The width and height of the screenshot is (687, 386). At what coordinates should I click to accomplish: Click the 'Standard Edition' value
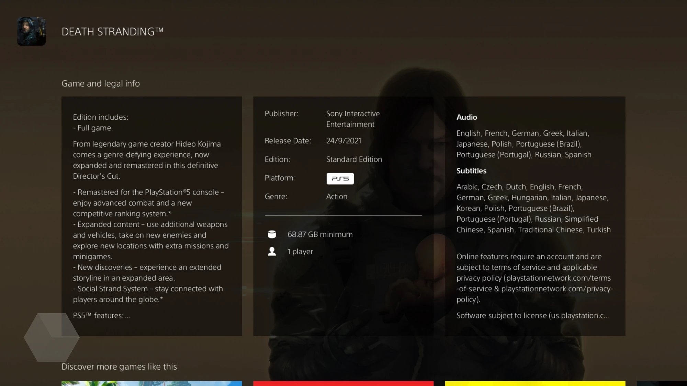point(354,159)
